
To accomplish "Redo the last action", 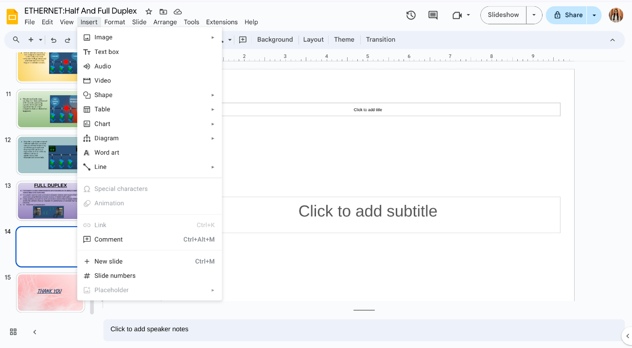I will click(x=67, y=40).
